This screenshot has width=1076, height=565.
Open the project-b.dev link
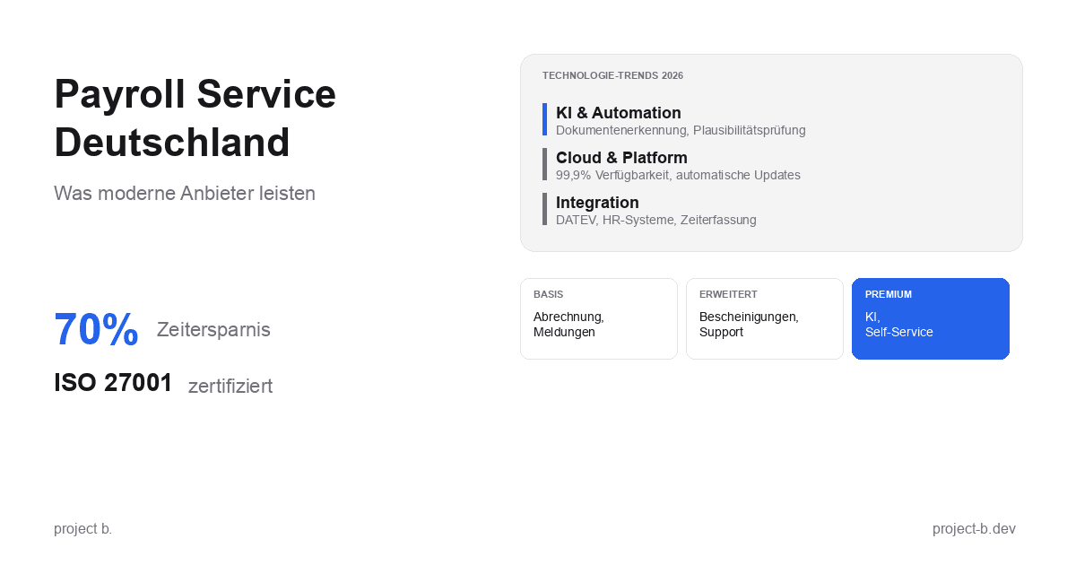click(974, 528)
